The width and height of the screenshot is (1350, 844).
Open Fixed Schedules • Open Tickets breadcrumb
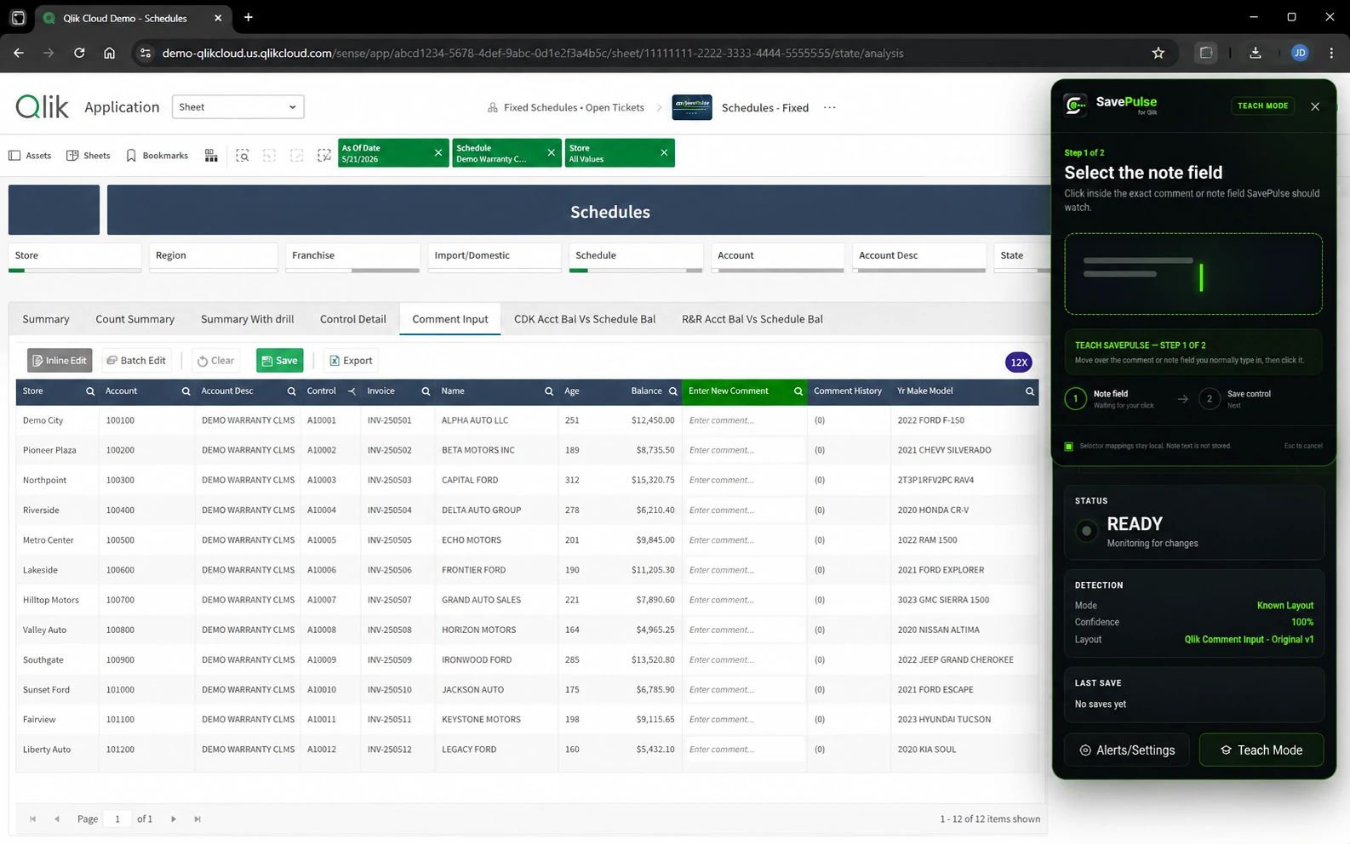566,108
